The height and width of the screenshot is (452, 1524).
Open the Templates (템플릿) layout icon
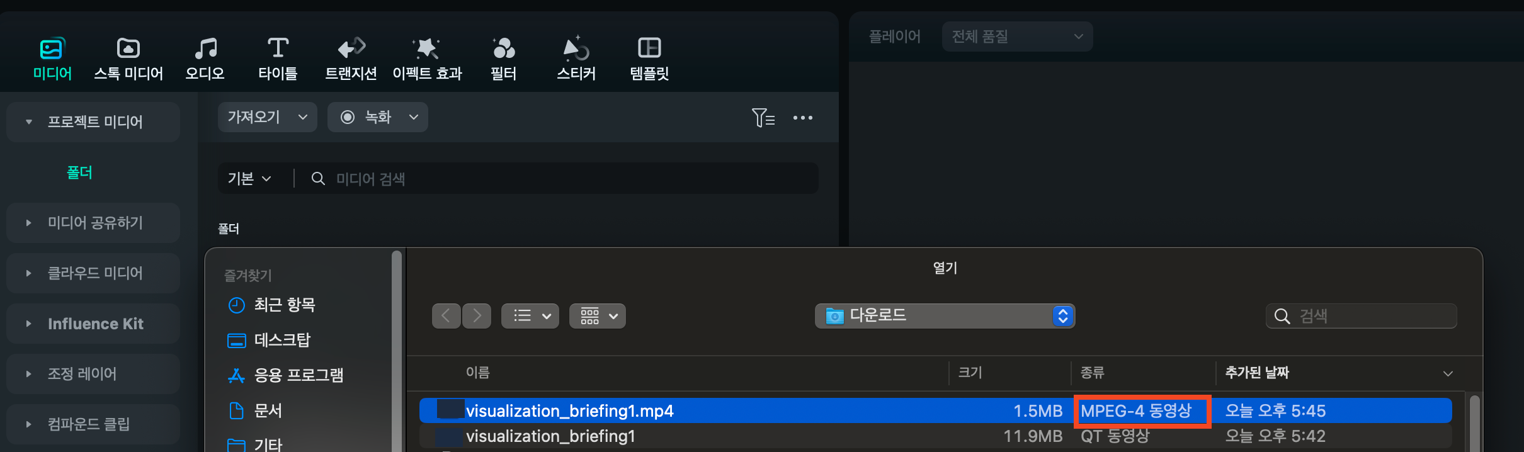click(x=649, y=48)
